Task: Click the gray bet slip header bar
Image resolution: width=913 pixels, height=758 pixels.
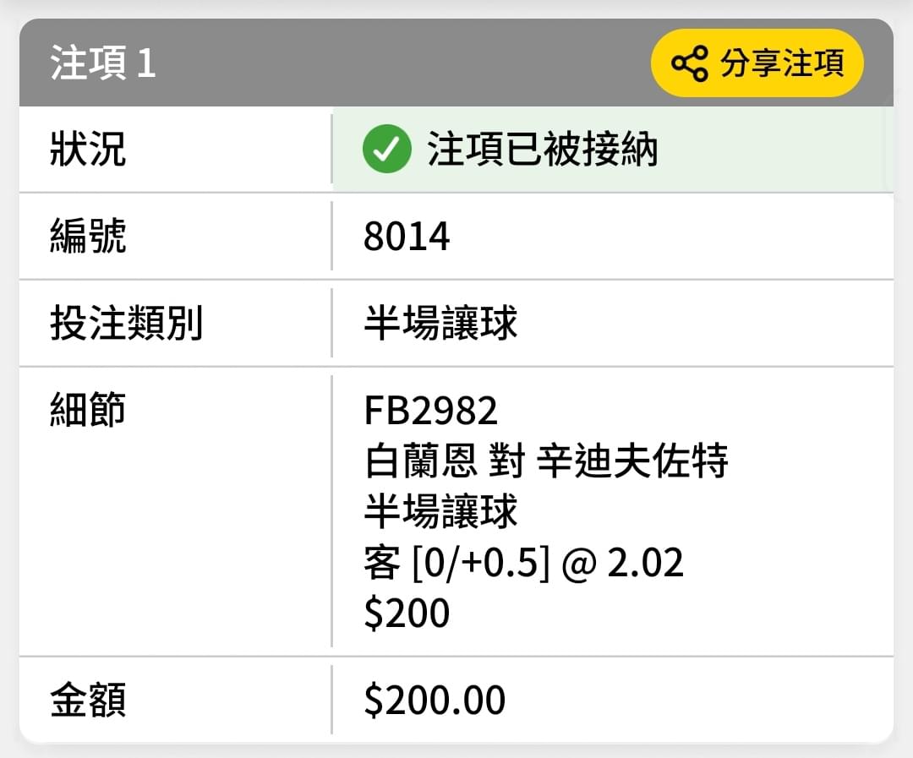Action: click(456, 63)
